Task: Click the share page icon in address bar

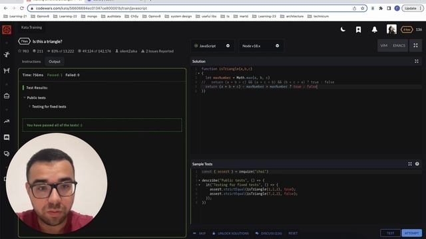Action: (354, 9)
